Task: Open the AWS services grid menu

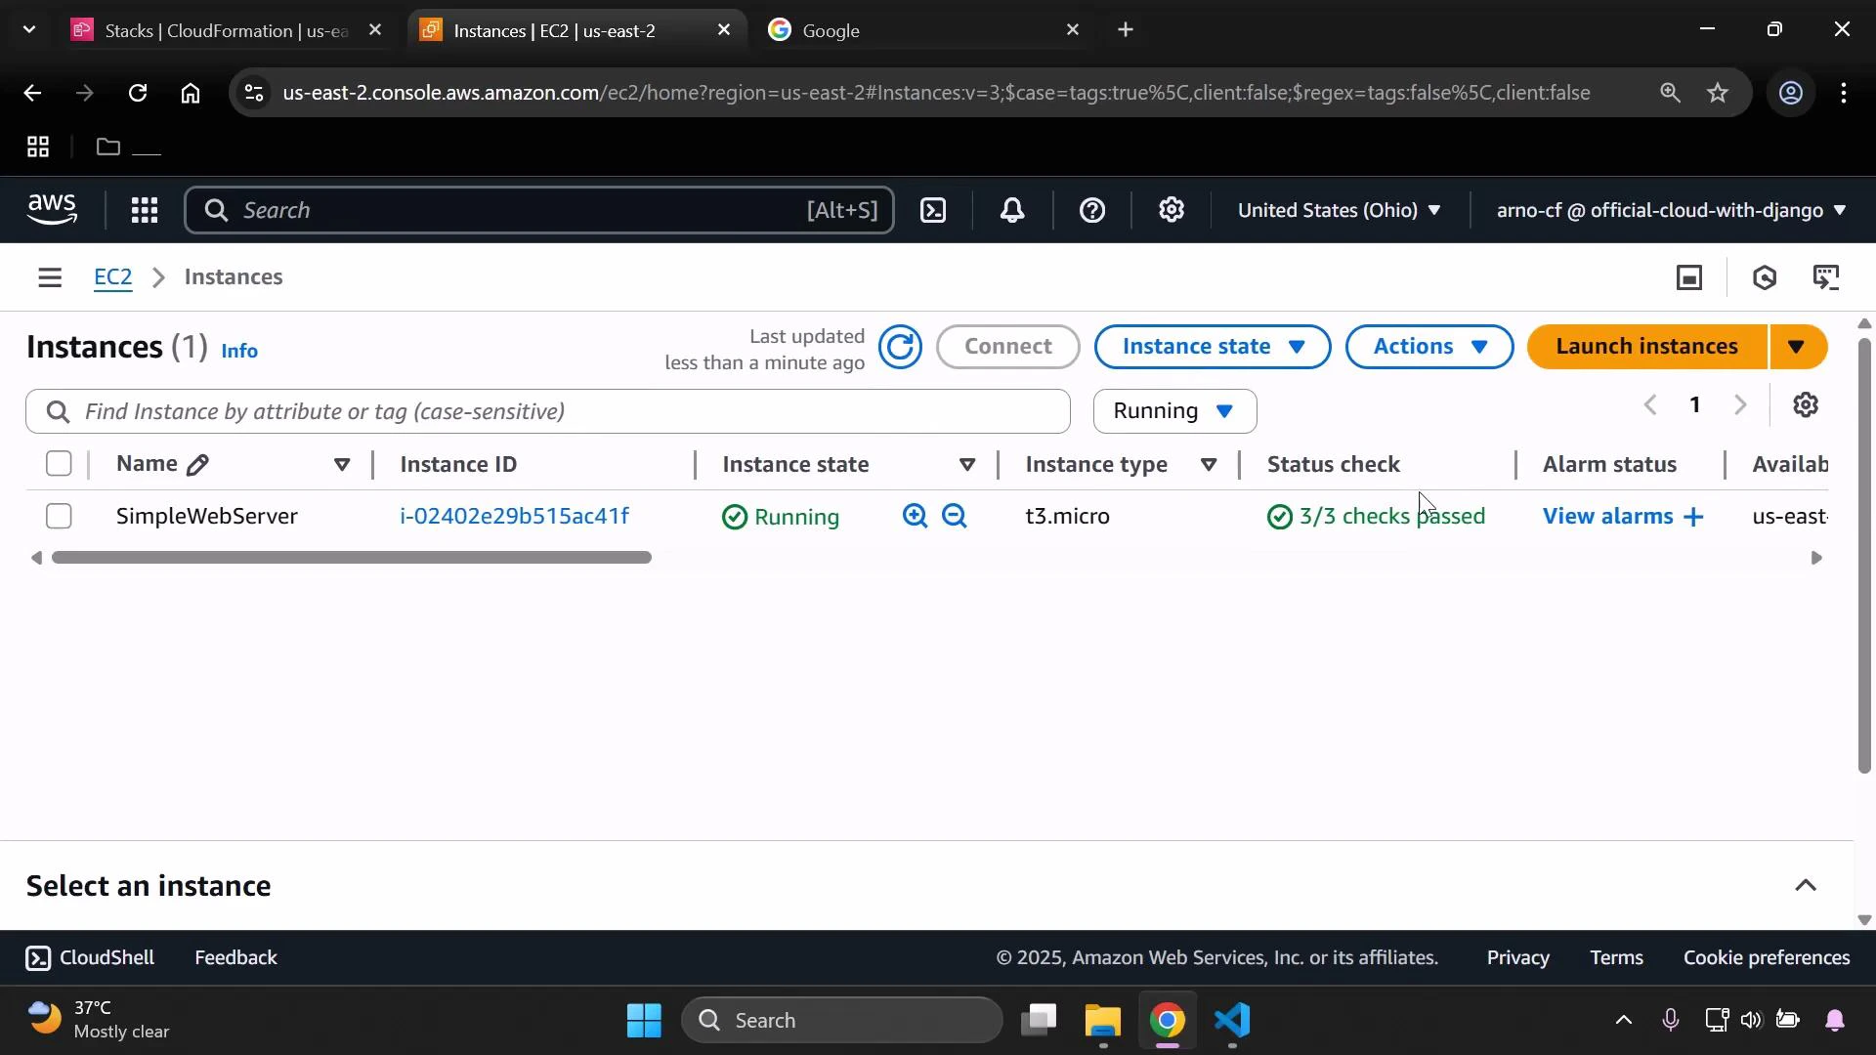Action: pos(145,210)
